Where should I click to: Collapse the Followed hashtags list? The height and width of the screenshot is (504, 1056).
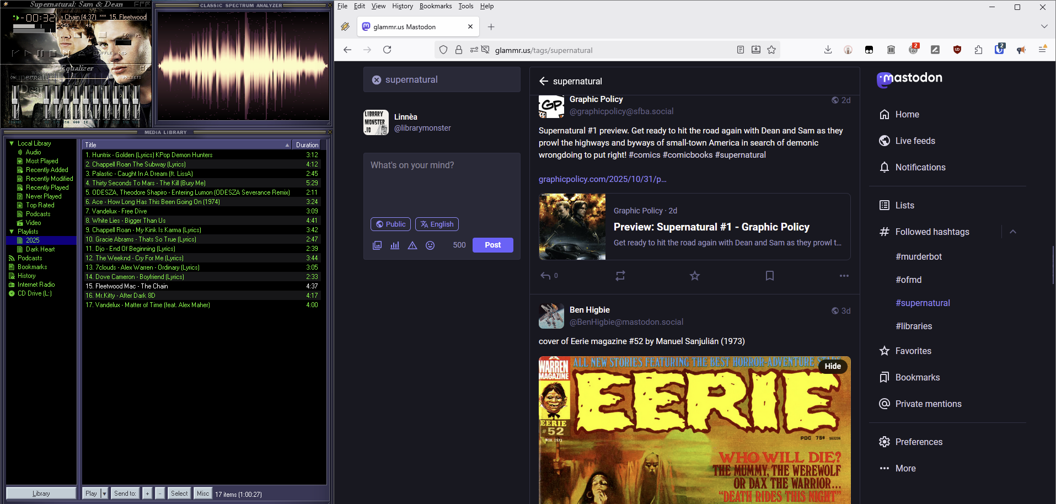(1012, 232)
